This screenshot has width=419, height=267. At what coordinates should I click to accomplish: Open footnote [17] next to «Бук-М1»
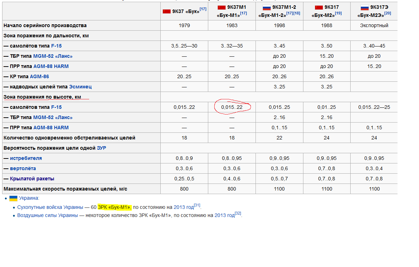(243, 13)
